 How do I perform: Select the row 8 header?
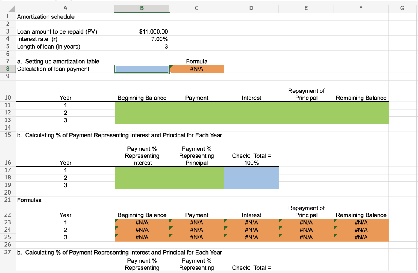point(7,69)
